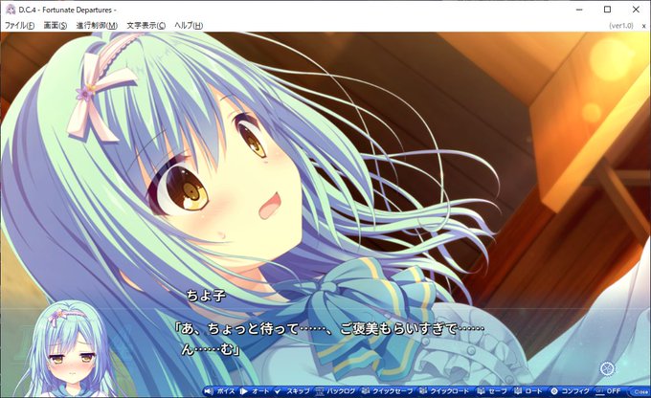
Task: Click the (ver1.0) version label
Action: [621, 26]
